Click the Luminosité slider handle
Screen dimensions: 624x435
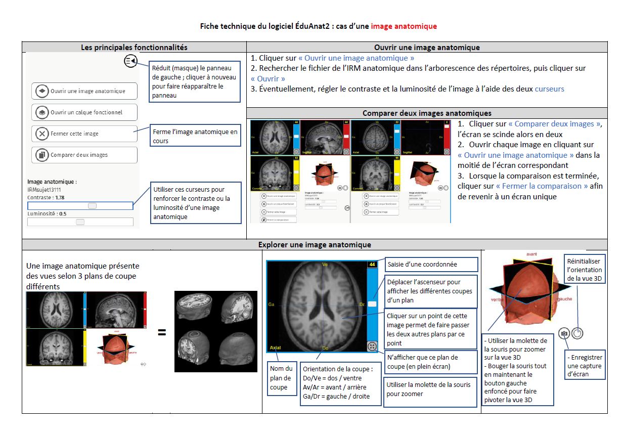(x=80, y=222)
